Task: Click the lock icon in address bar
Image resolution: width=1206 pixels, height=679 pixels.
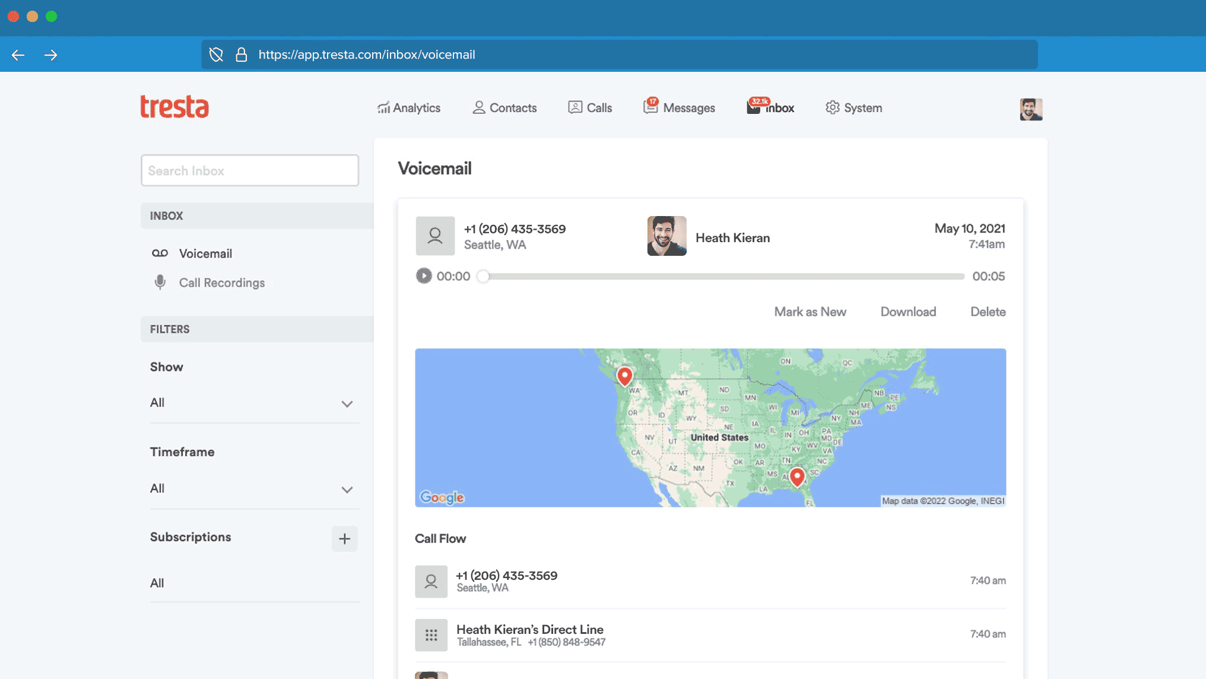Action: 241,55
